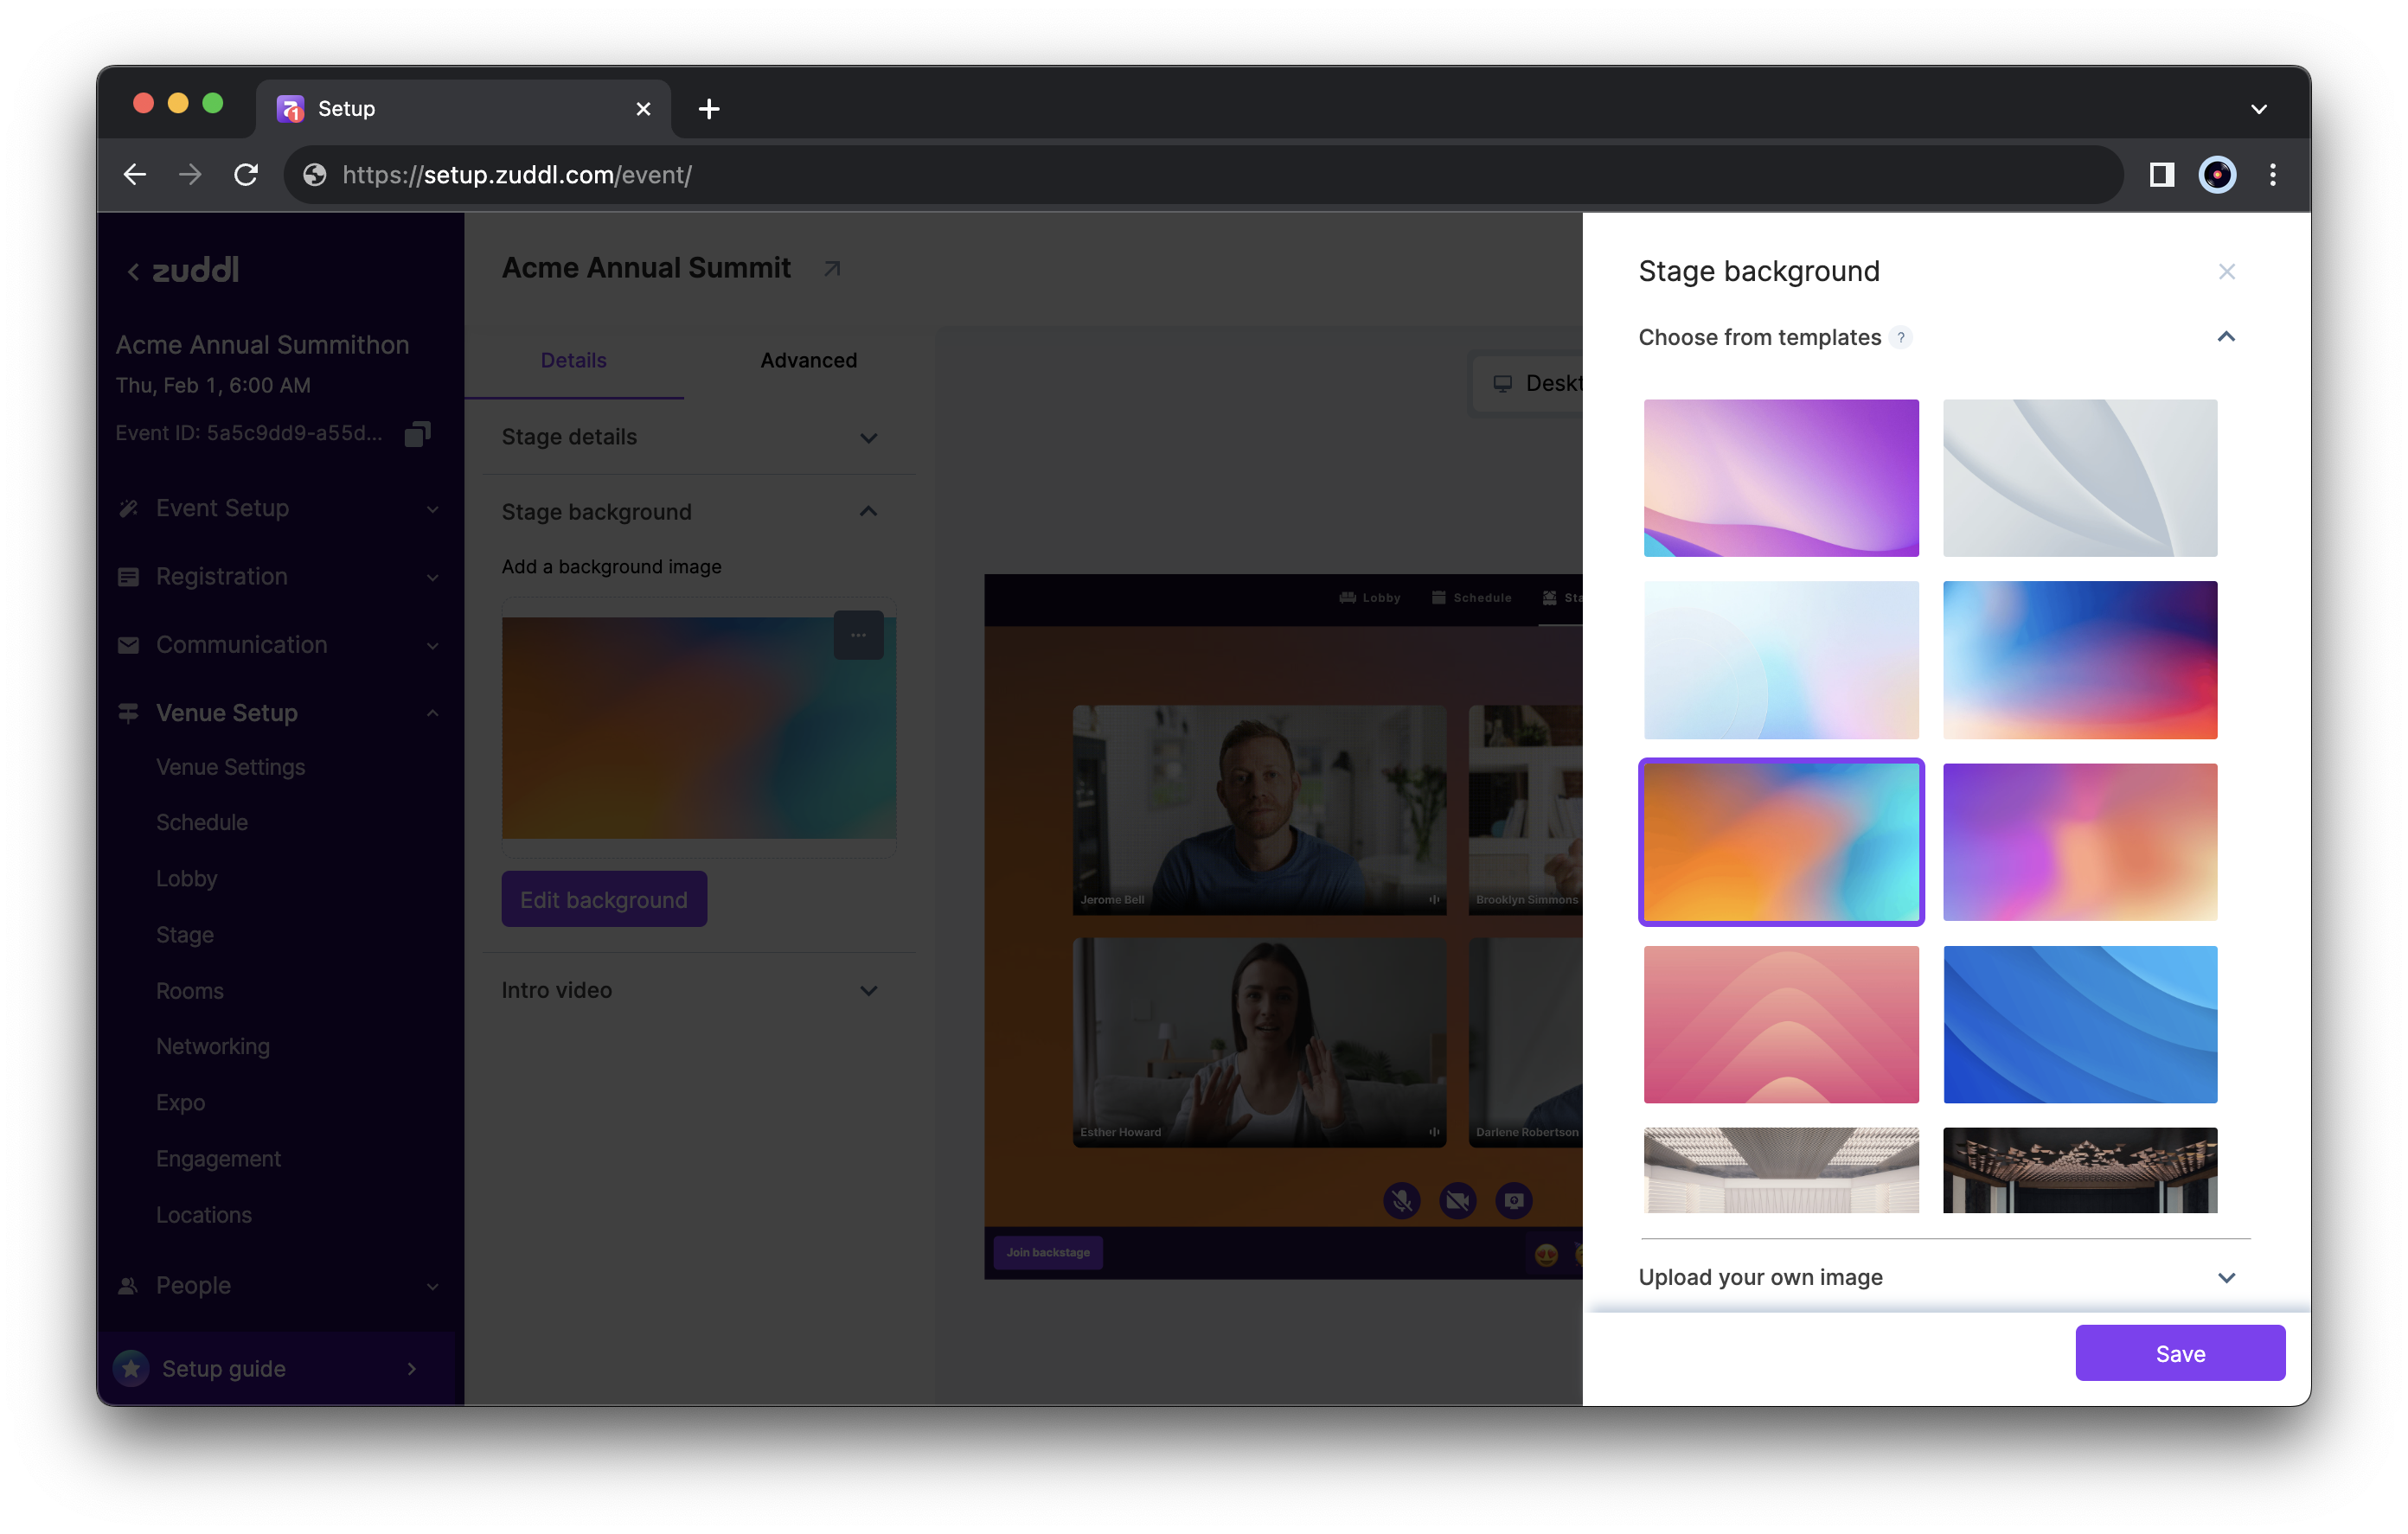2408x1534 pixels.
Task: Open the Event Setup section icon
Action: 128,508
